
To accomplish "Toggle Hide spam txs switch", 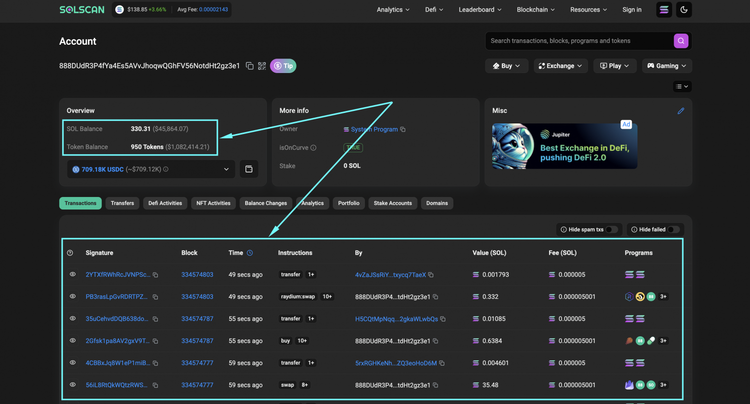I will (612, 230).
